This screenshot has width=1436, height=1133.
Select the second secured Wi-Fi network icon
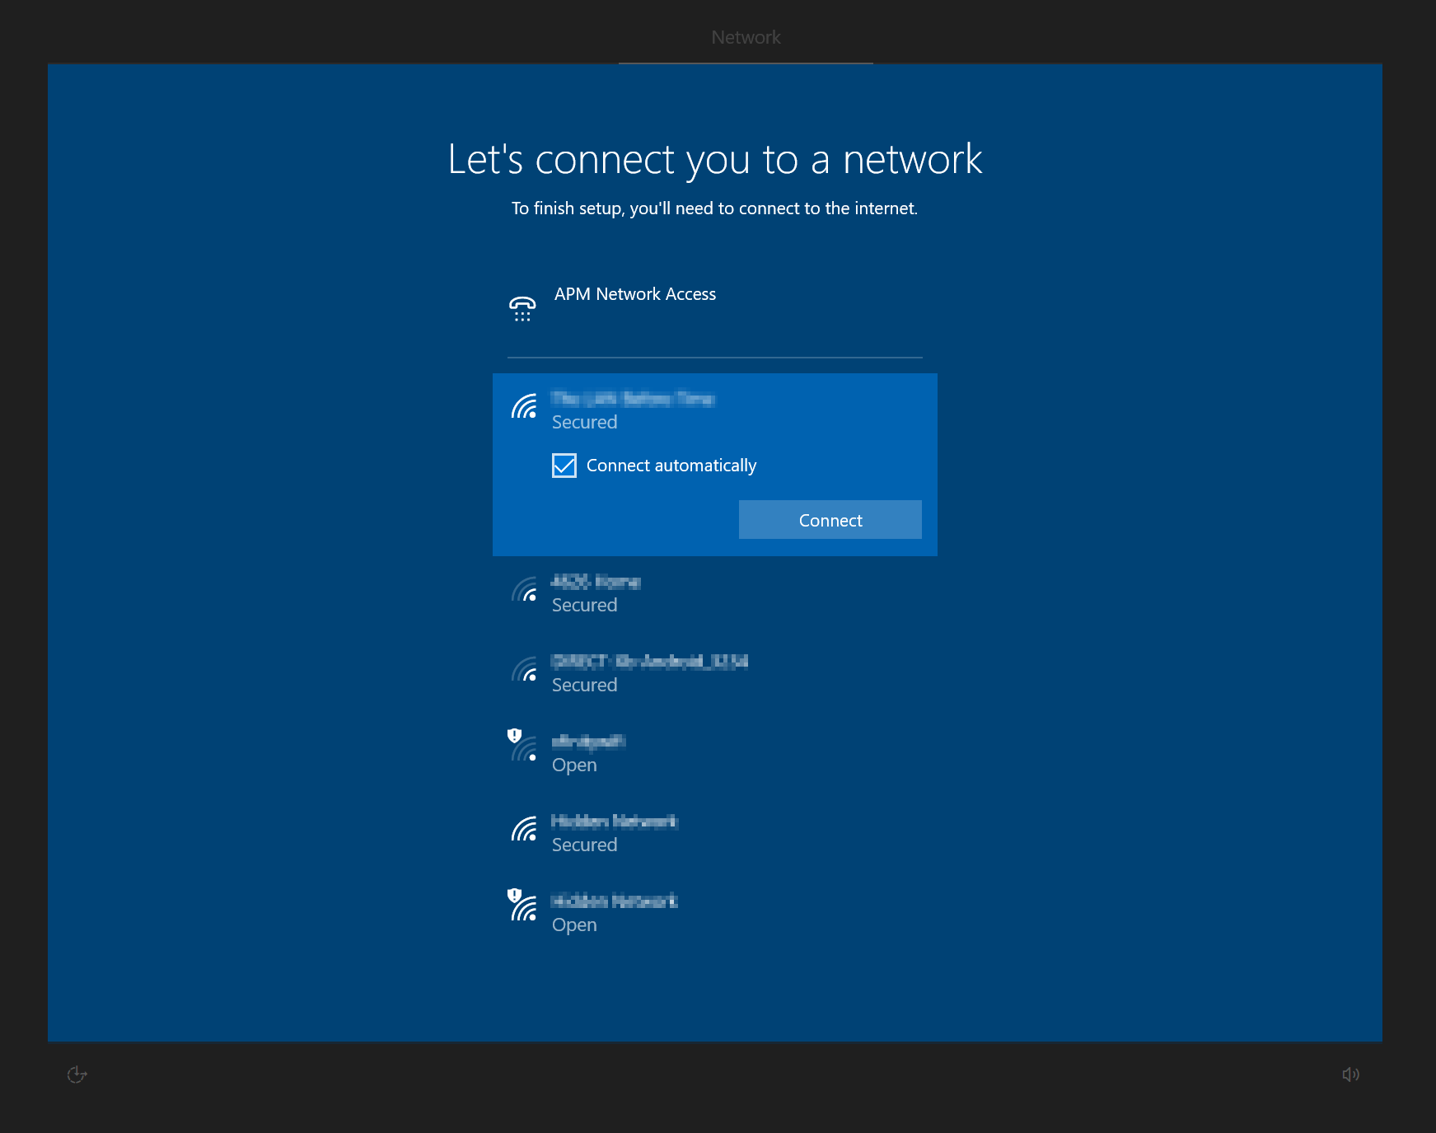point(524,589)
